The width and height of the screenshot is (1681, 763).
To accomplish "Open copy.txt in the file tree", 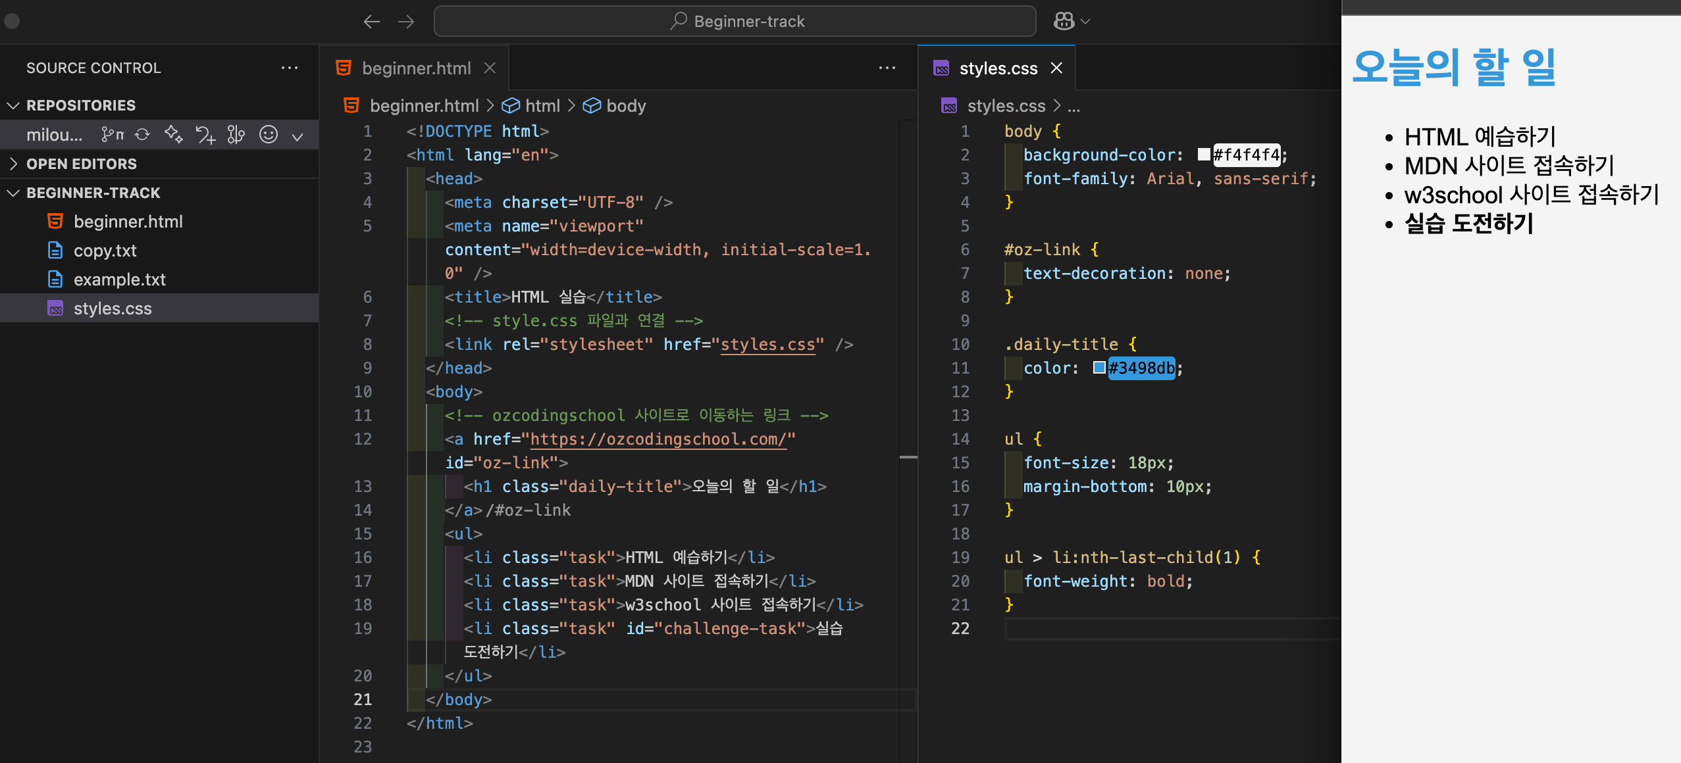I will 105,251.
